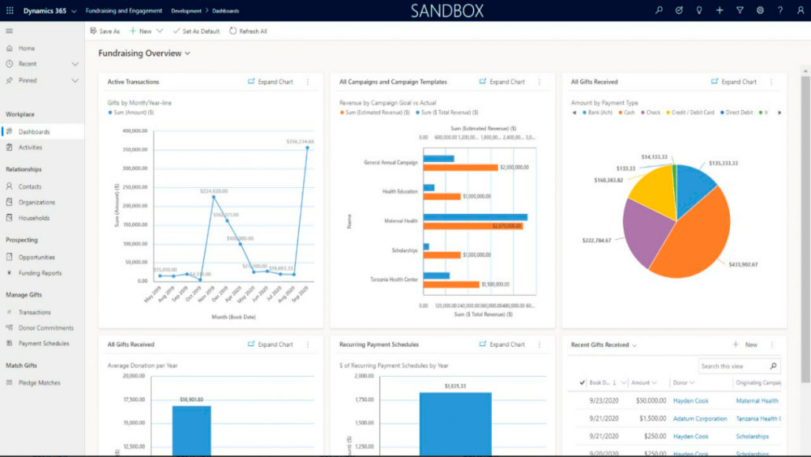Open the task flow assistant icon

(679, 9)
